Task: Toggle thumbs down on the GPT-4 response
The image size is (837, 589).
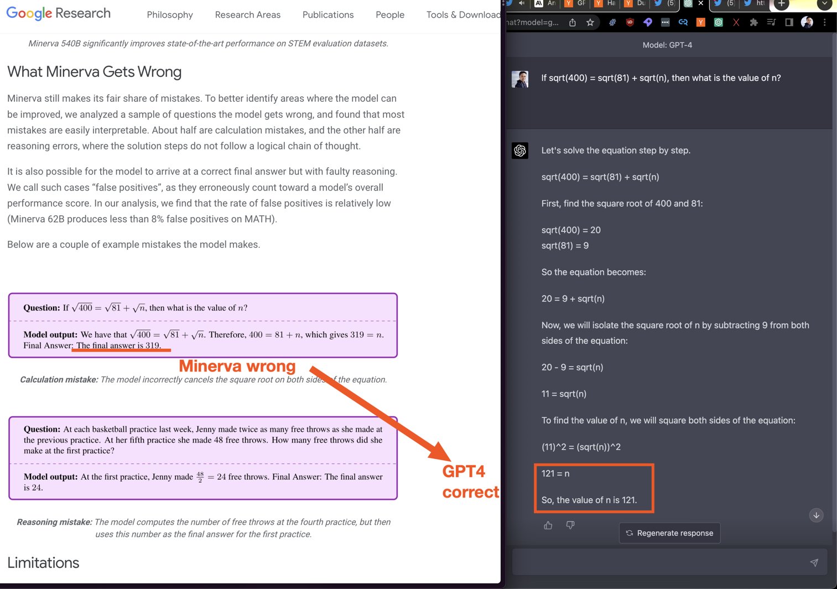Action: 570,525
